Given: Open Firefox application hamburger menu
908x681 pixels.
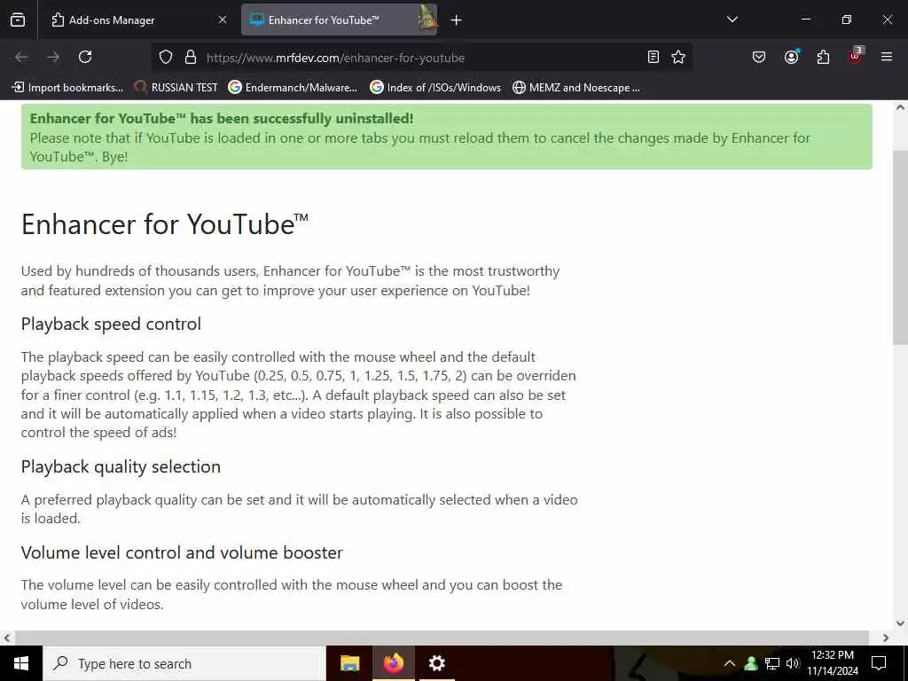Looking at the screenshot, I should (887, 57).
